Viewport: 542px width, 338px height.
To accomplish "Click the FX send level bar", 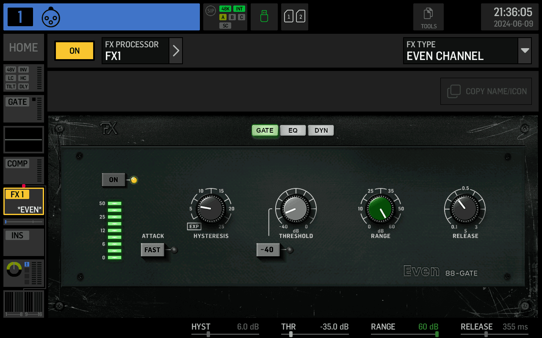I will (x=24, y=222).
